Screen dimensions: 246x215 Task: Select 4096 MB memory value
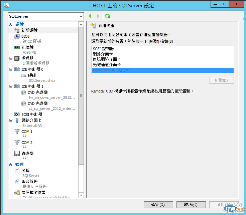(x=29, y=52)
